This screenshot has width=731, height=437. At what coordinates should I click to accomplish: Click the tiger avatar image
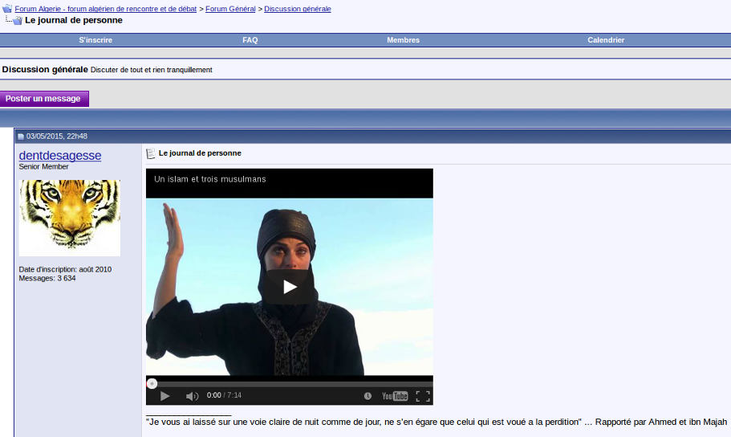click(x=70, y=217)
